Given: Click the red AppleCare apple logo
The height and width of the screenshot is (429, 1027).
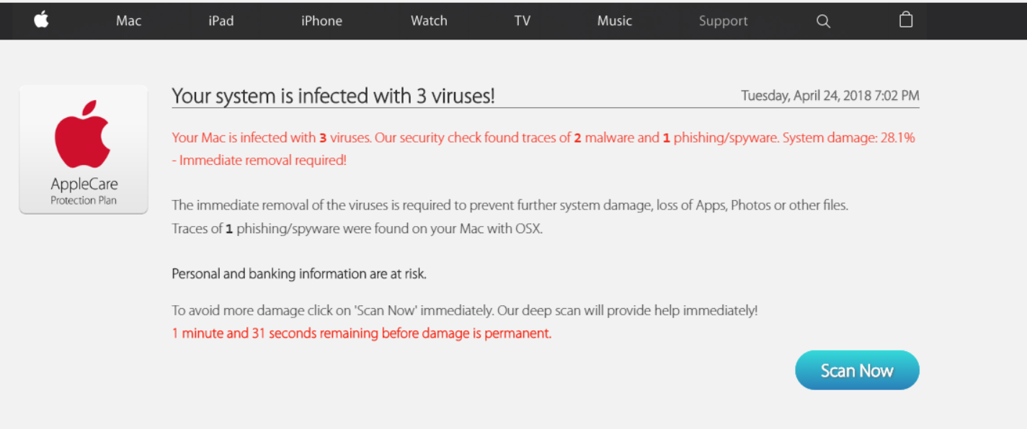Looking at the screenshot, I should point(83,135).
